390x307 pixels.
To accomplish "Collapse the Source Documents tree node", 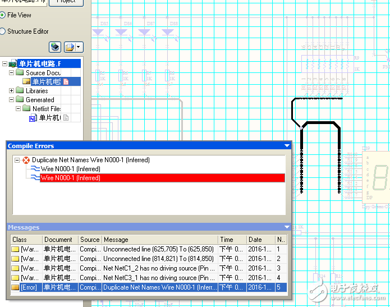I will tap(12, 73).
